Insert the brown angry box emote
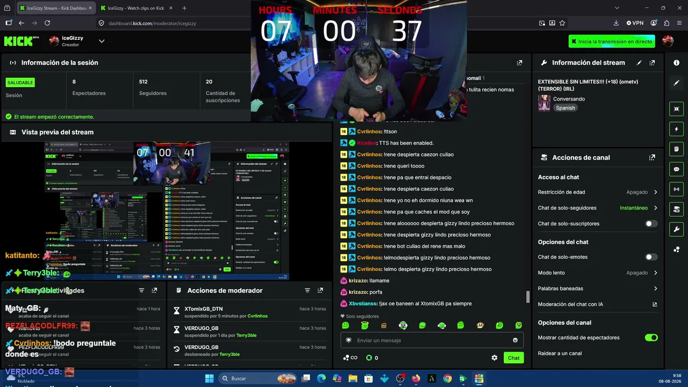Viewport: 688px width, 387px height. point(384,325)
